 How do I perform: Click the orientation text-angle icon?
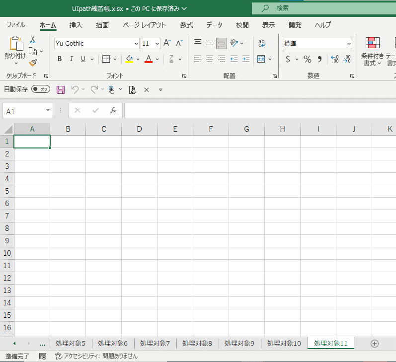click(x=234, y=43)
